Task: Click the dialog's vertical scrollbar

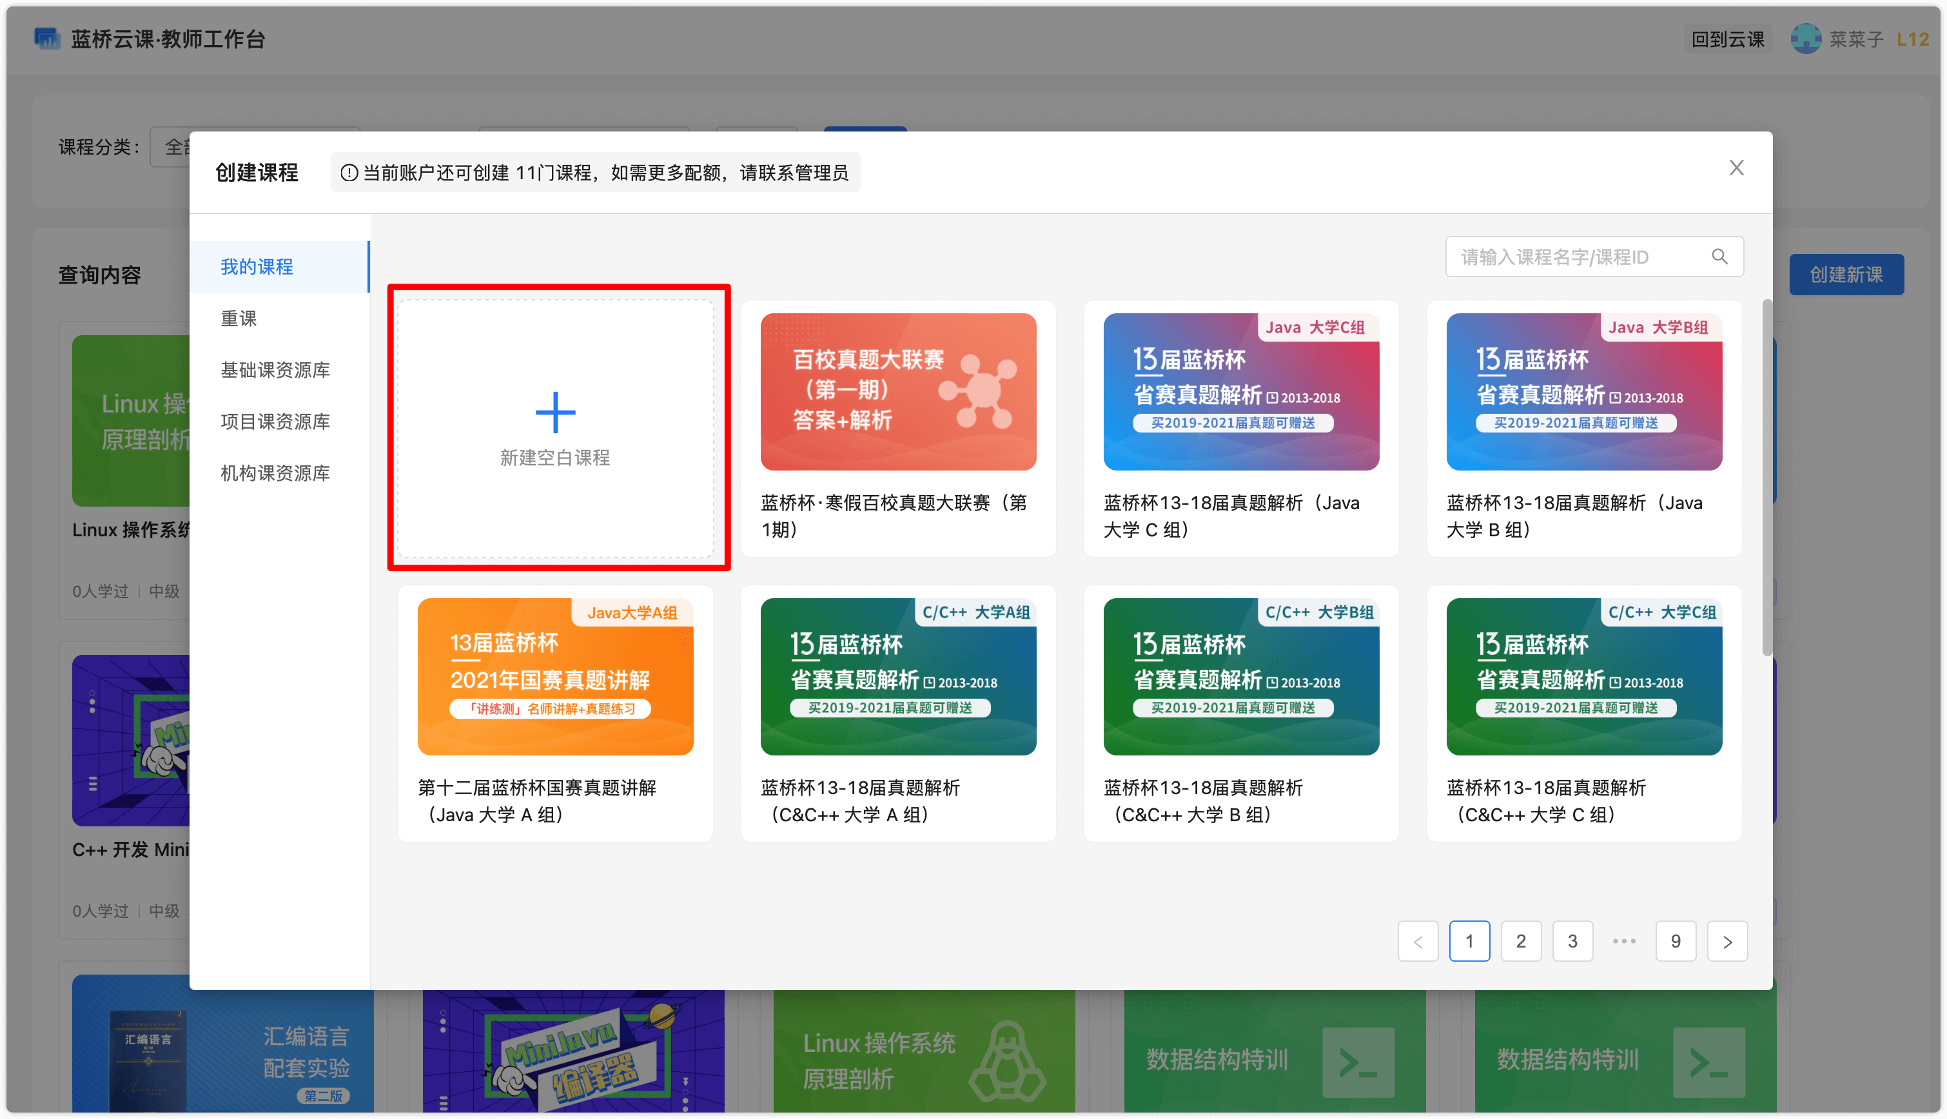Action: 1767,476
